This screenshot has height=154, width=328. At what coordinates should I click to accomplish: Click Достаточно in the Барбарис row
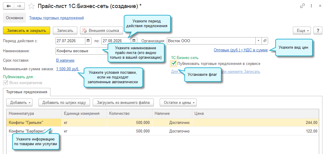172,131
